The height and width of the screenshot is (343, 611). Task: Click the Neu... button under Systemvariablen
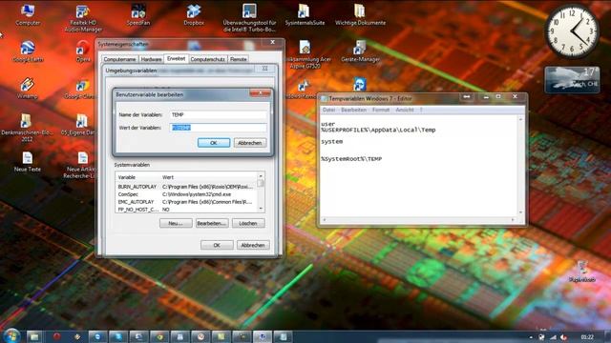pos(176,223)
